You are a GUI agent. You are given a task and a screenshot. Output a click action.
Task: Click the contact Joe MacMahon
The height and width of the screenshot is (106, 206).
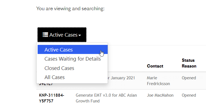pos(160,95)
